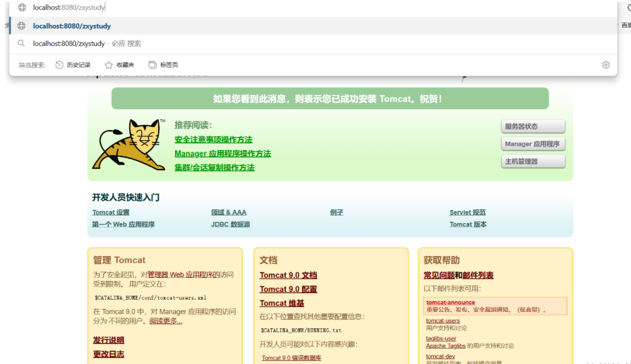Open 集群/会话复制操作方法 link
The width and height of the screenshot is (631, 364).
pos(215,167)
